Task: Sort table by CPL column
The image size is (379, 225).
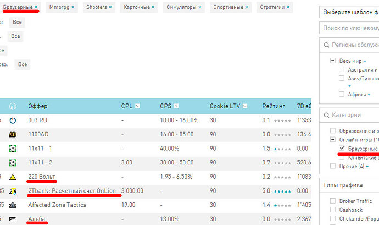Action: coord(127,106)
